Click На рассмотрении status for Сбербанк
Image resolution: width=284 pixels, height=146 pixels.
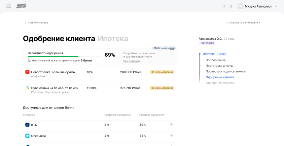click(x=162, y=88)
